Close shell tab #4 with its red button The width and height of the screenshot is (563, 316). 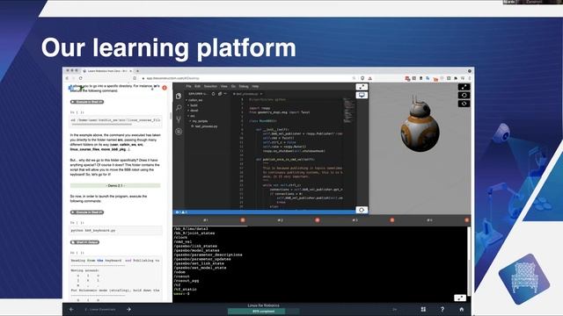[x=466, y=220]
